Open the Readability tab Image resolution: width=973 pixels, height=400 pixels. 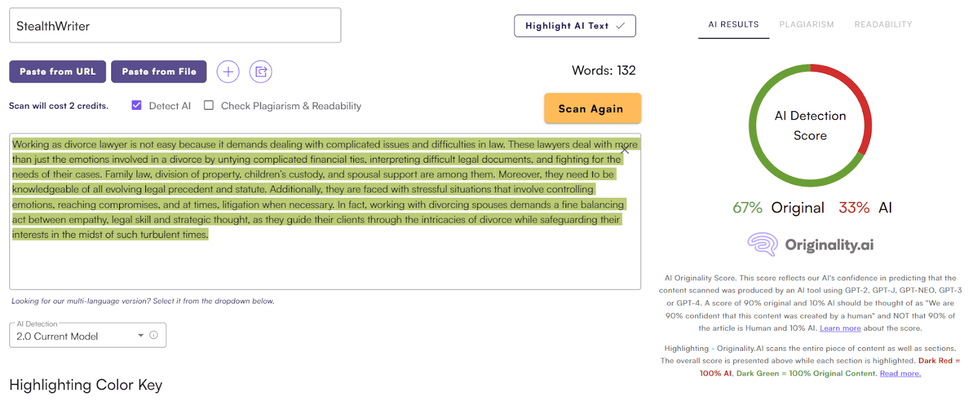click(x=883, y=25)
